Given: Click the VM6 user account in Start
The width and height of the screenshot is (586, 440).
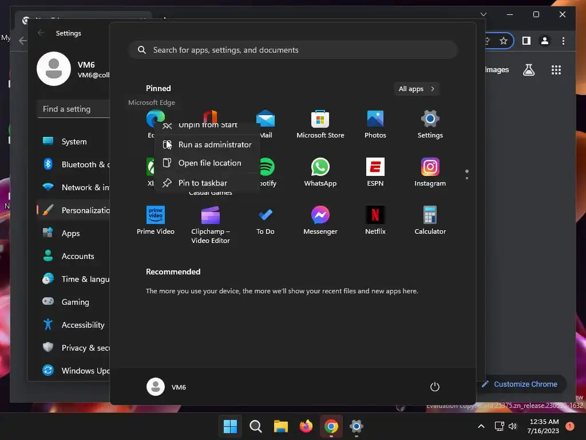Looking at the screenshot, I should click(167, 387).
